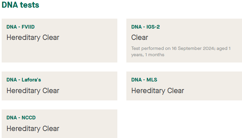242x138 pixels.
Task: Click the 'DNA tests' section heading
Action: [20, 5]
